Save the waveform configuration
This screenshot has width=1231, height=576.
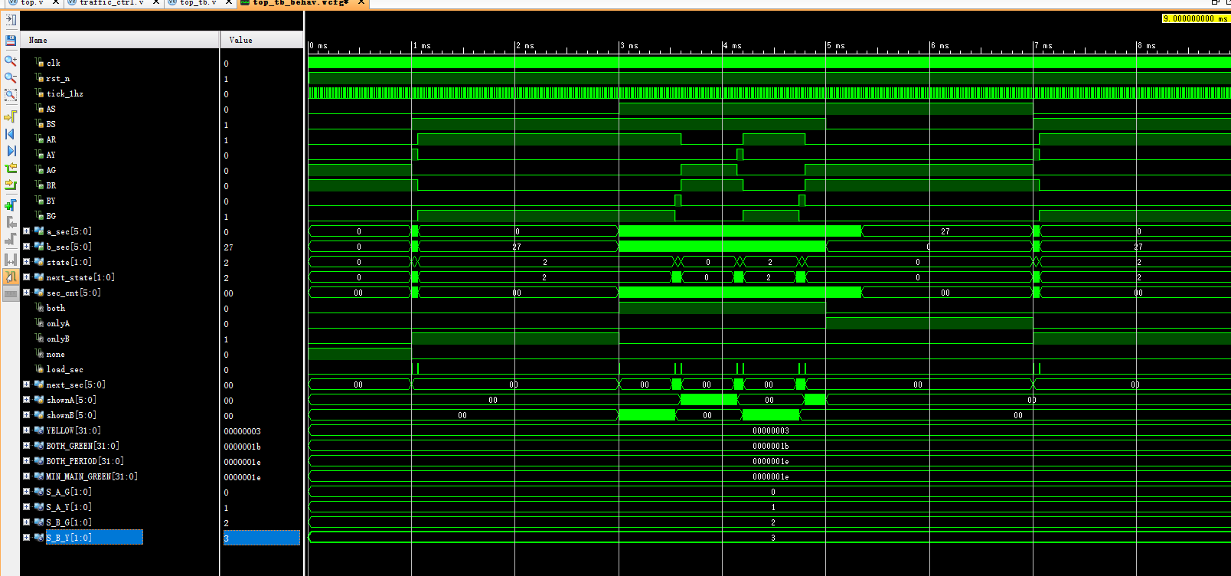pos(11,40)
